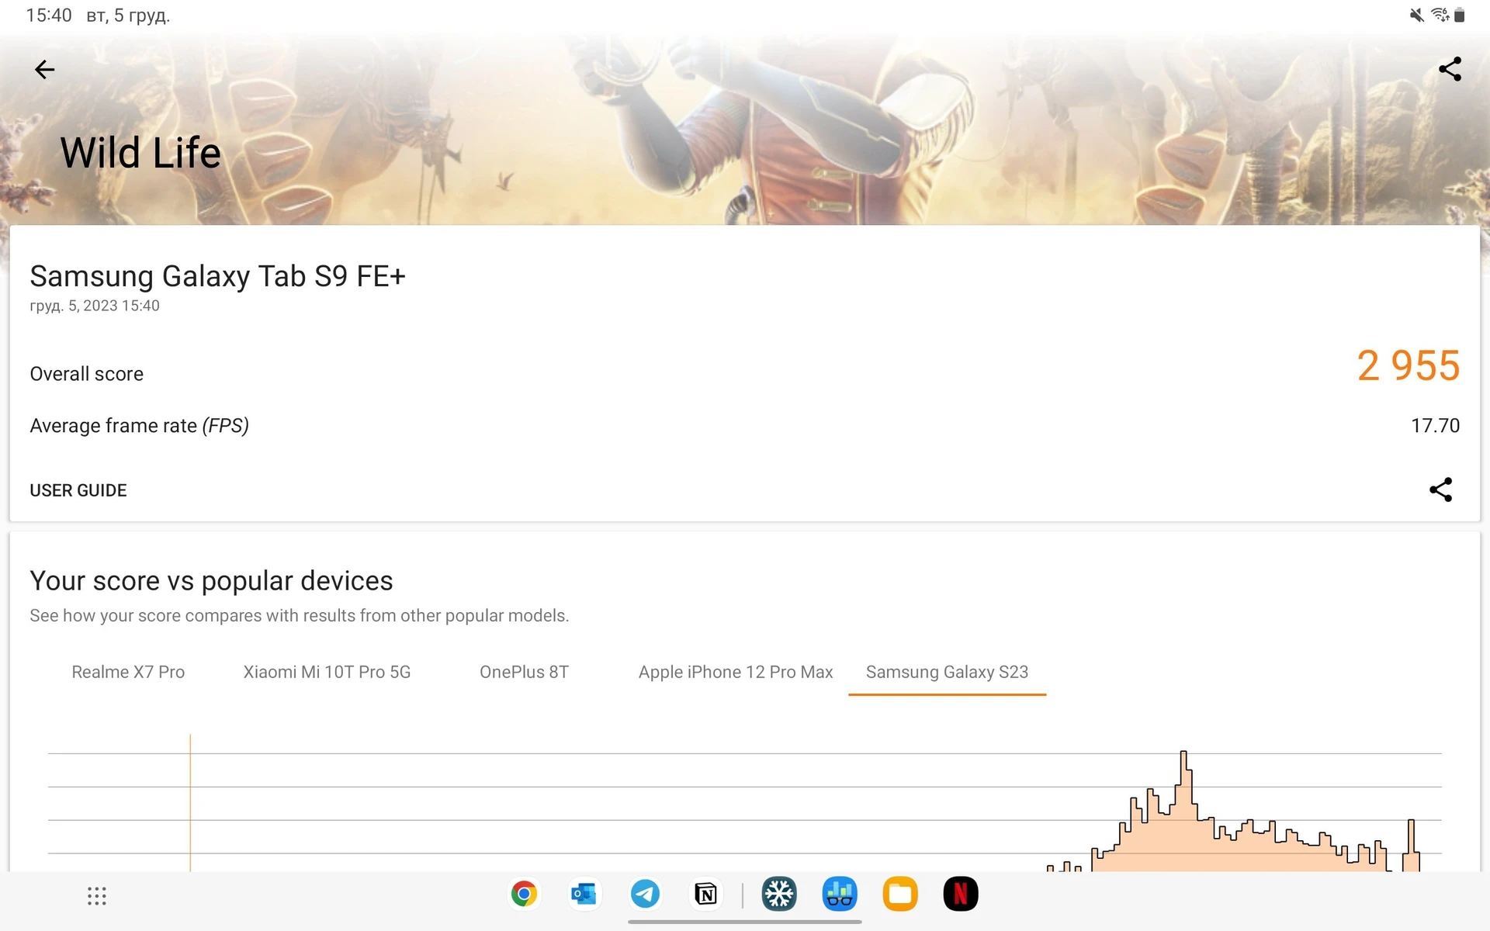Launch Notion from the taskbar

pyautogui.click(x=705, y=895)
